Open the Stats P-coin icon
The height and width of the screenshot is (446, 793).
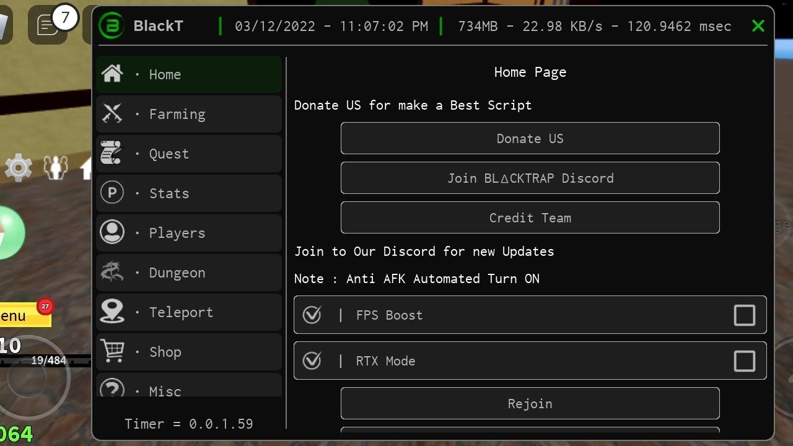[112, 193]
